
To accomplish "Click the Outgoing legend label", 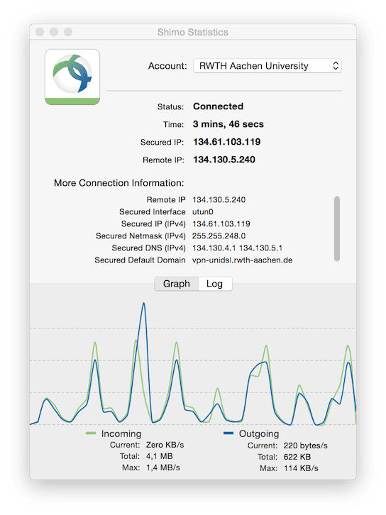I will coord(259,434).
